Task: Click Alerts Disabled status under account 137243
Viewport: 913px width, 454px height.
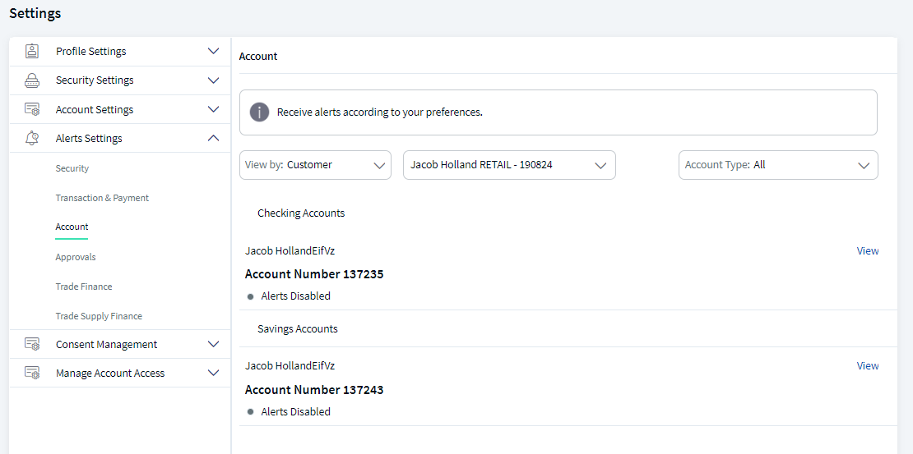Action: coord(296,411)
